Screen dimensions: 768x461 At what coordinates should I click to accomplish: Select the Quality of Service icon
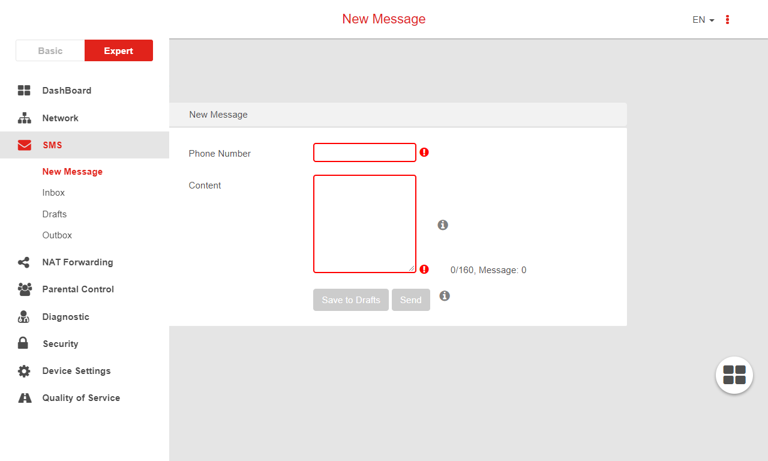click(x=24, y=397)
